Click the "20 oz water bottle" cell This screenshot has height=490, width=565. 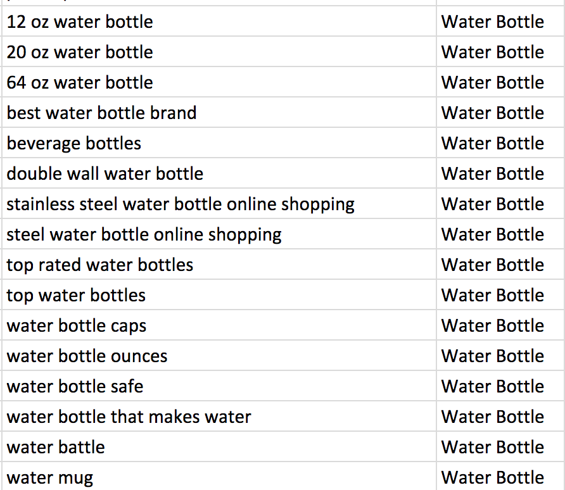point(80,53)
